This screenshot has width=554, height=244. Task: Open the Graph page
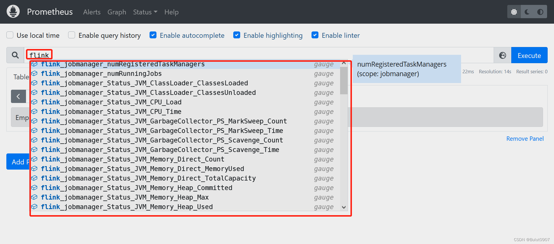click(x=117, y=12)
